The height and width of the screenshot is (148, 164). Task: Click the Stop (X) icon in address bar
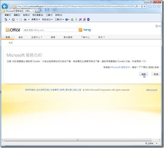[x=145, y=7]
